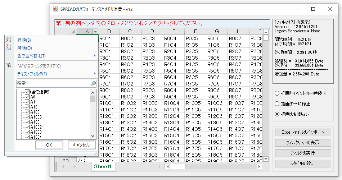Image resolution: width=342 pixels, height=180 pixels.
Task: Click the grid vertical scrollbar thumb
Action: click(x=266, y=37)
